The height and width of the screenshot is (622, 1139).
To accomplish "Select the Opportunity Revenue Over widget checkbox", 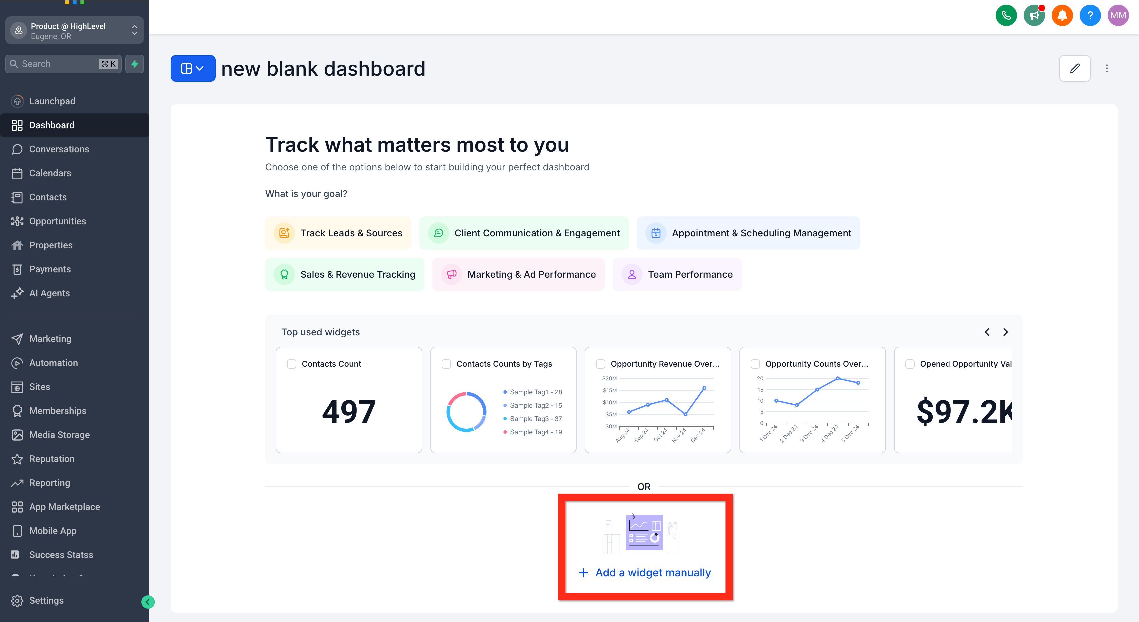I will click(600, 364).
